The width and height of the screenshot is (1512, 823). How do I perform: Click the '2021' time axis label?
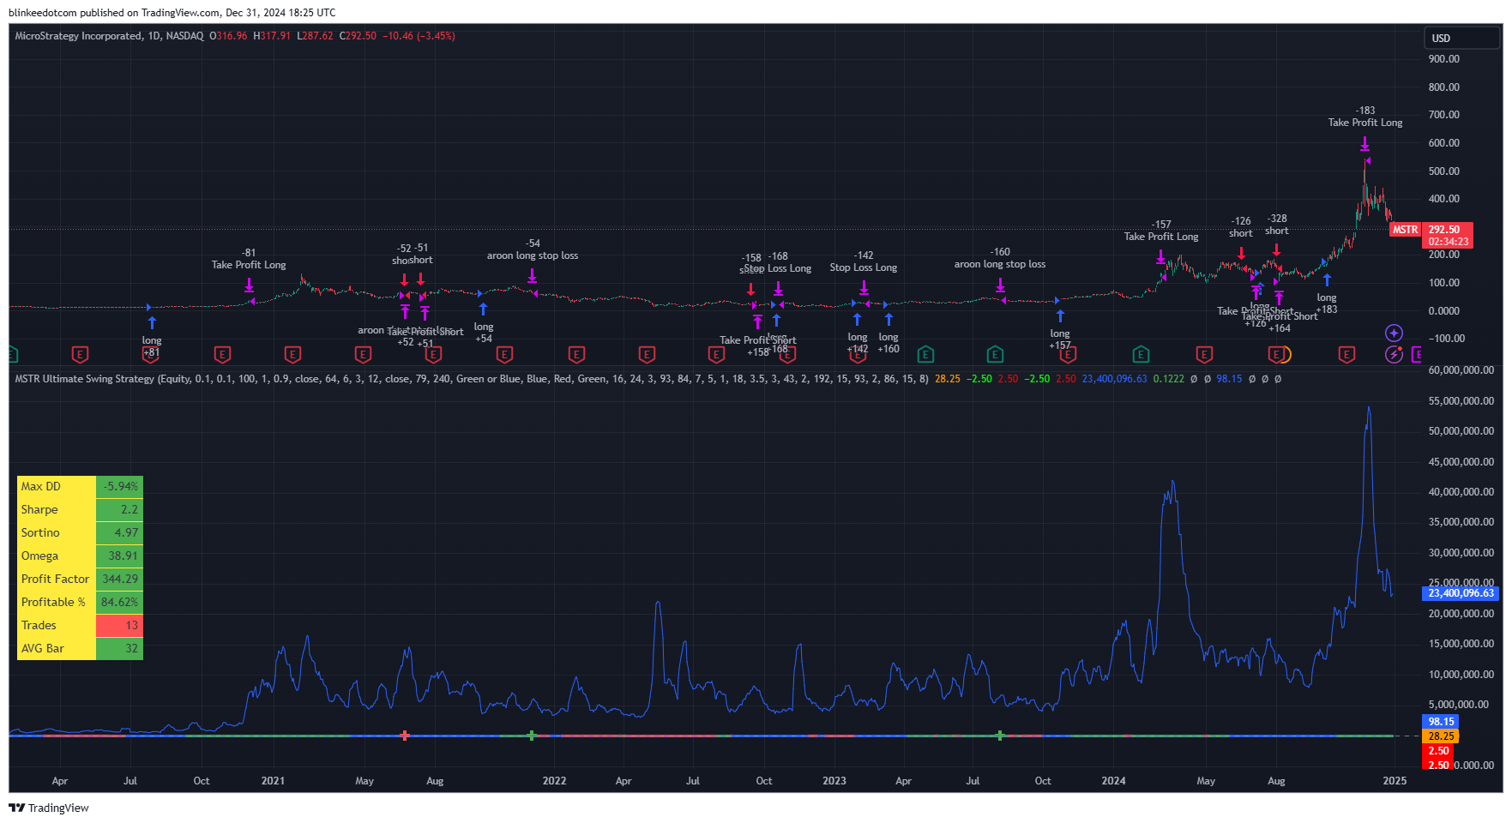[x=273, y=781]
